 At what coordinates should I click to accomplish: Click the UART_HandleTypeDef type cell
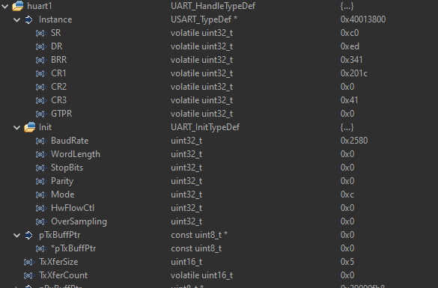[x=213, y=6]
